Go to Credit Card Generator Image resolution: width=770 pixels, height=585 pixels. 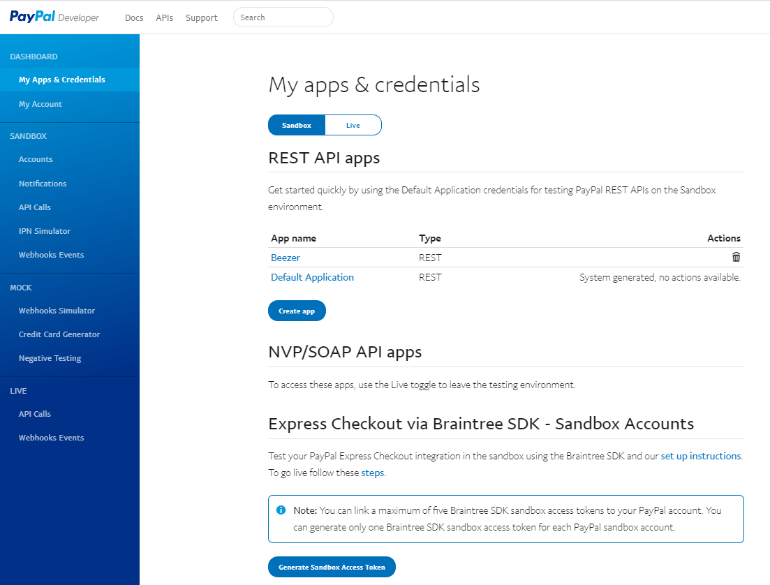coord(59,334)
